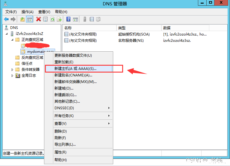Click the 名称服务器(NS) type cell
The width and height of the screenshot is (230, 166).
(131, 40)
